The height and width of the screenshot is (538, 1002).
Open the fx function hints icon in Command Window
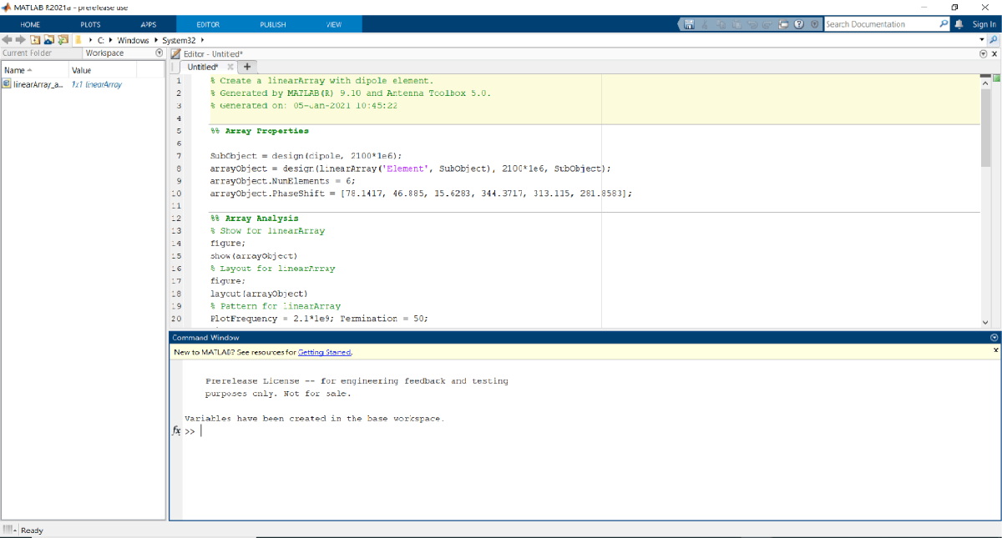[175, 430]
